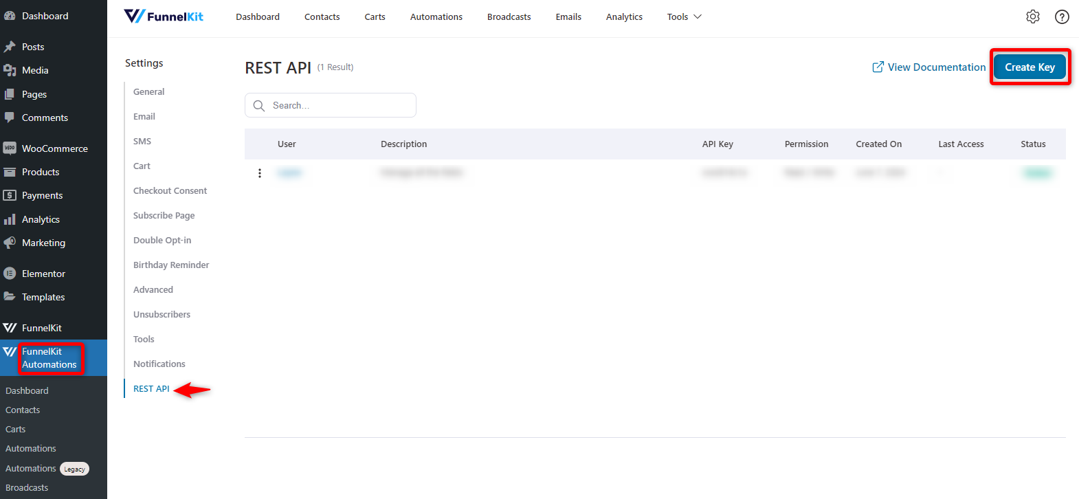This screenshot has height=499, width=1079.
Task: Click the FunnelKit Automations sidebar icon
Action: (10, 352)
